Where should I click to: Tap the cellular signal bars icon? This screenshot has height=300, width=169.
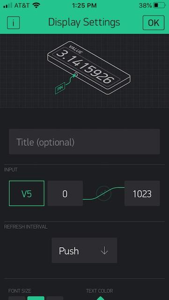click(x=8, y=6)
